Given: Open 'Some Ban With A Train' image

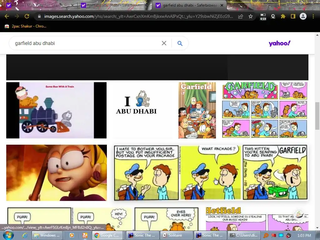Looking at the screenshot, I should coord(56,110).
